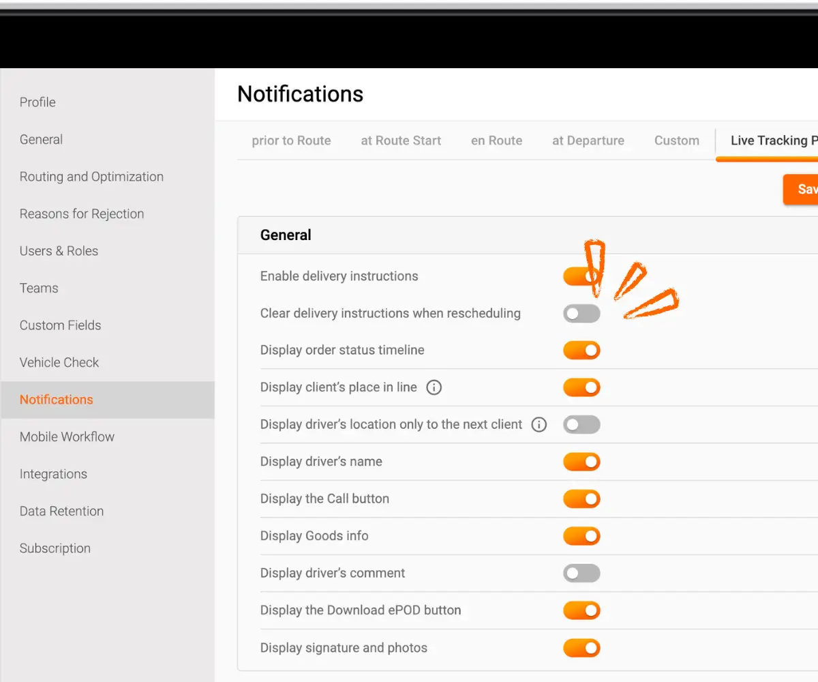Toggle Display the Download ePOD button switch
This screenshot has width=818, height=682.
[581, 610]
